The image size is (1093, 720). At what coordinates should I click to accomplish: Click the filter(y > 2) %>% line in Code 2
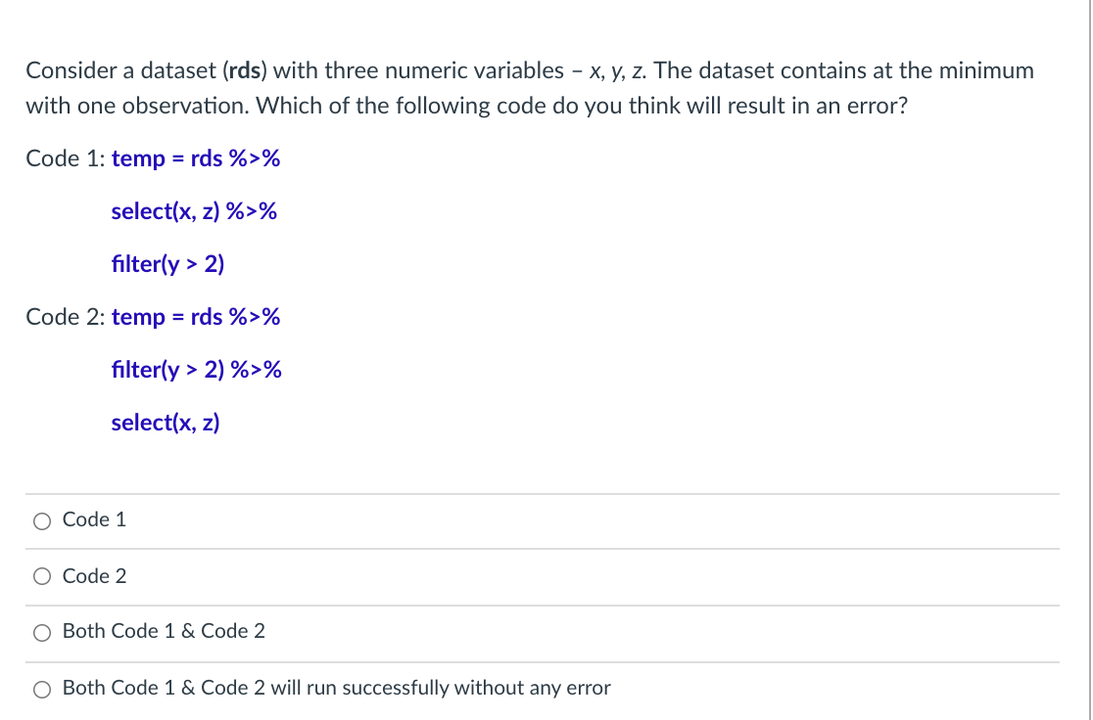pyautogui.click(x=197, y=370)
